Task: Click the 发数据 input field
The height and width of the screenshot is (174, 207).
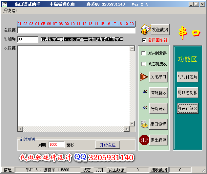Action: (x=76, y=30)
